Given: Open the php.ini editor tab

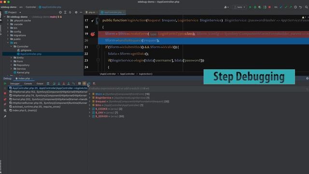Looking at the screenshot, I should pyautogui.click(x=91, y=12).
